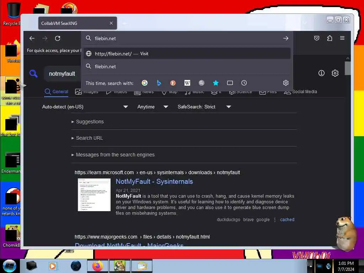Viewport: 364px width, 273px height.
Task: Open the Firefox desktop shortcut
Action: pyautogui.click(x=12, y=52)
